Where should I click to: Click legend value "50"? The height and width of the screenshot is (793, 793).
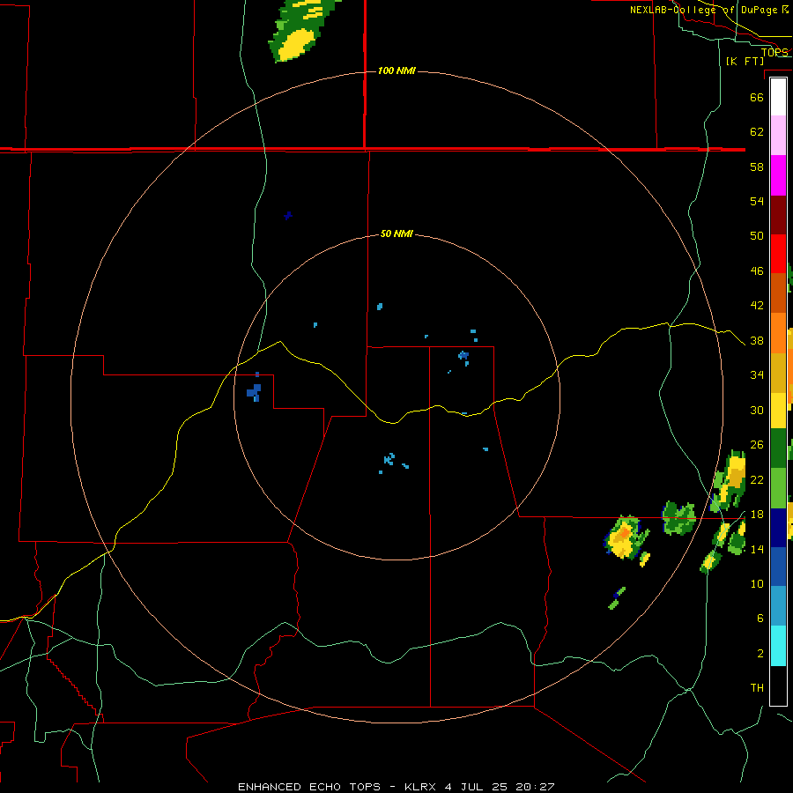point(757,236)
